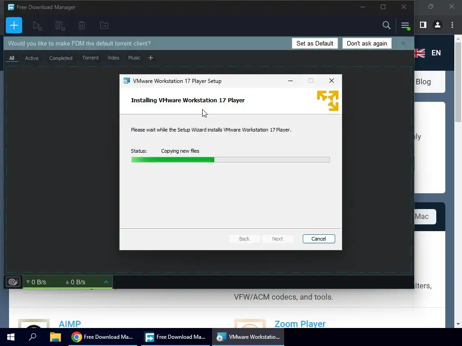Image resolution: width=462 pixels, height=346 pixels.
Task: Click Don't ask again button
Action: (367, 43)
